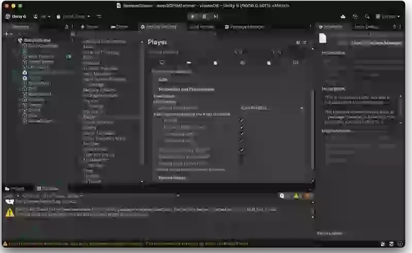Toggle the error filter icon in the Console
This screenshot has height=253, width=412.
[x=307, y=196]
